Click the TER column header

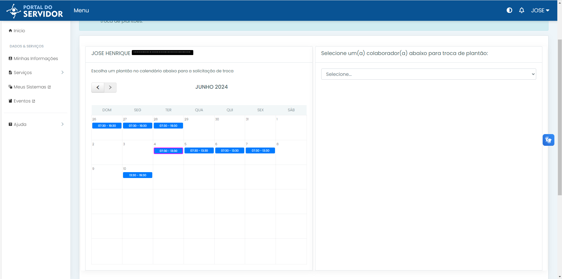coord(168,110)
